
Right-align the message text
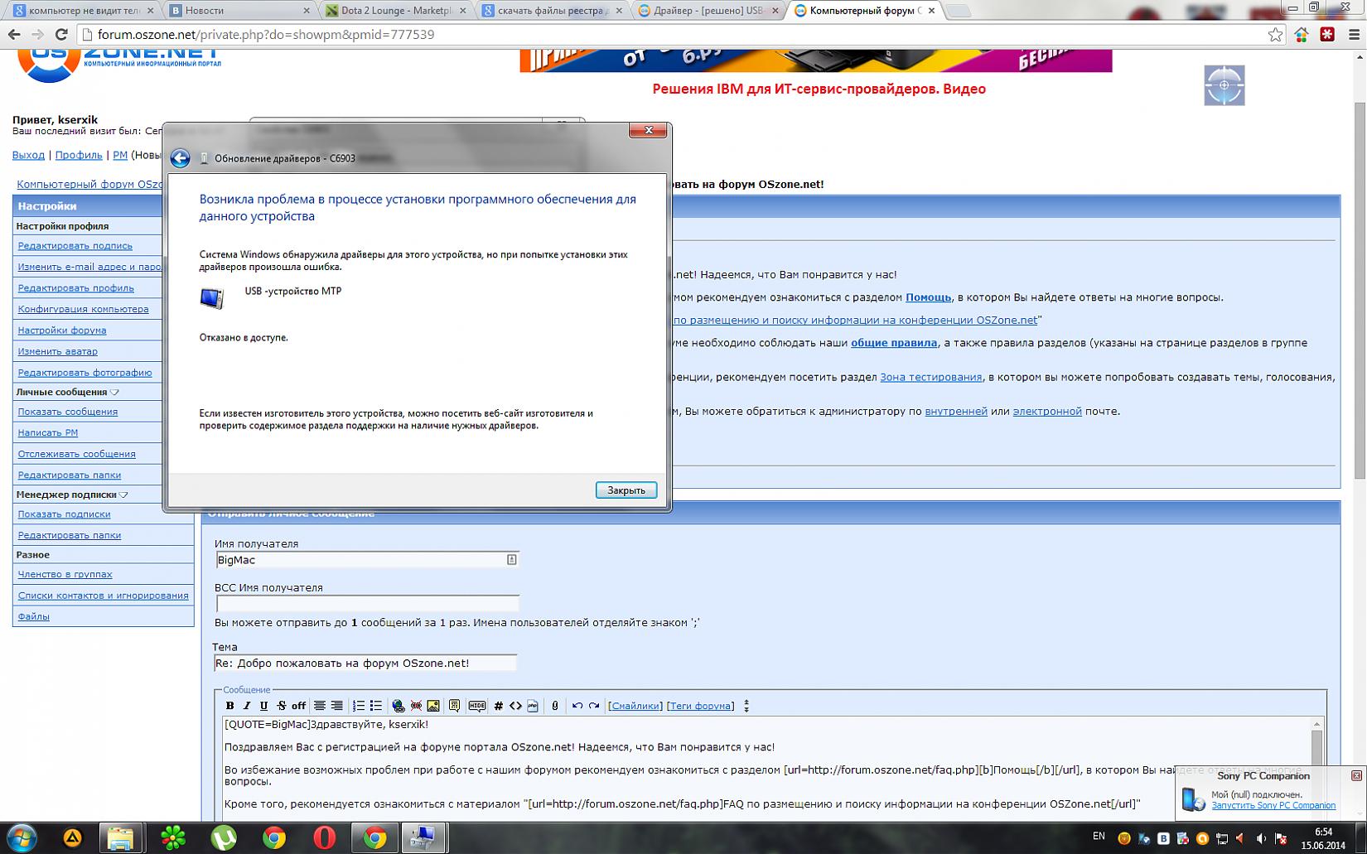click(336, 706)
